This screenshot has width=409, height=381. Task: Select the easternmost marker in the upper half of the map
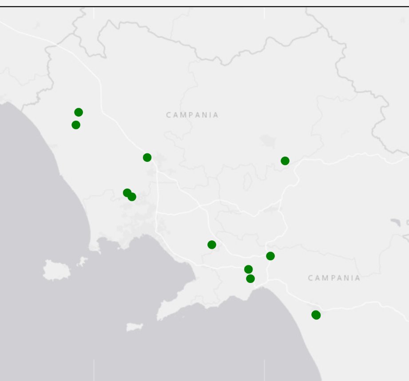(x=285, y=161)
